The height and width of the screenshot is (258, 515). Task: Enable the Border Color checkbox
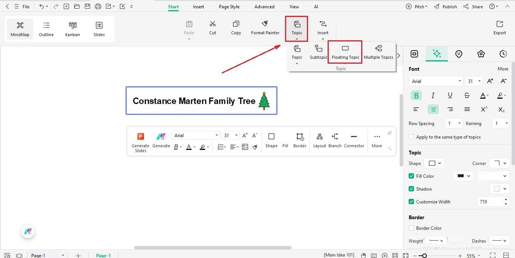[411, 228]
